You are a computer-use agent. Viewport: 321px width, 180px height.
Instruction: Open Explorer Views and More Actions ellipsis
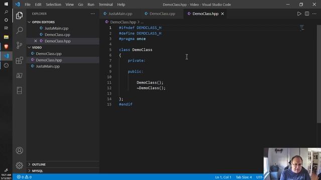pyautogui.click(x=93, y=13)
